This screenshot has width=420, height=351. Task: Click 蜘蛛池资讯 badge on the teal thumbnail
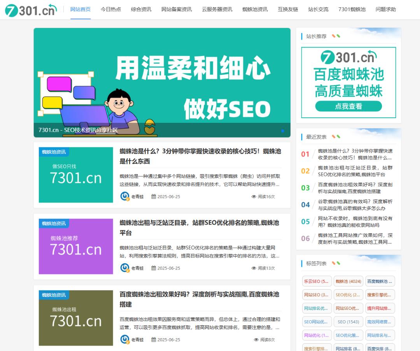54,152
